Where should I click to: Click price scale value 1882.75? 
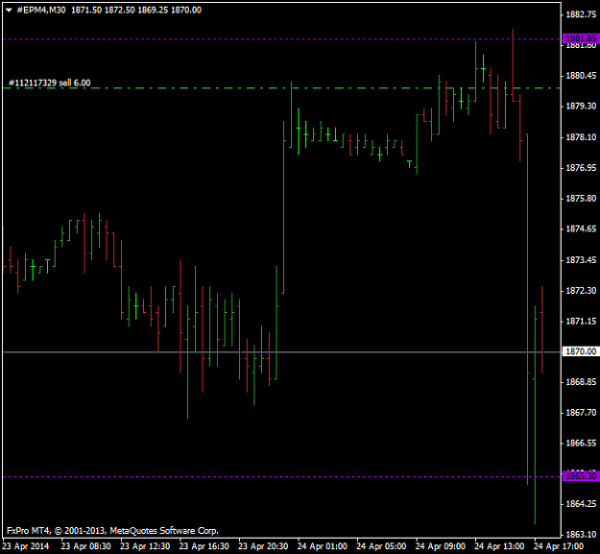[581, 14]
